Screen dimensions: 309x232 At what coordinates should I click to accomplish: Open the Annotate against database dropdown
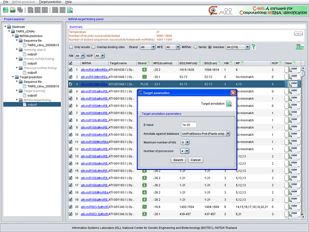206,134
